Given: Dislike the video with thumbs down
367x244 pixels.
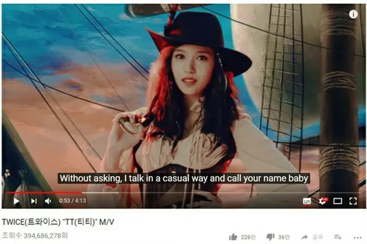Looking at the screenshot, I should (x=270, y=237).
